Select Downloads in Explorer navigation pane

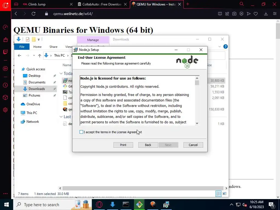pos(37,89)
